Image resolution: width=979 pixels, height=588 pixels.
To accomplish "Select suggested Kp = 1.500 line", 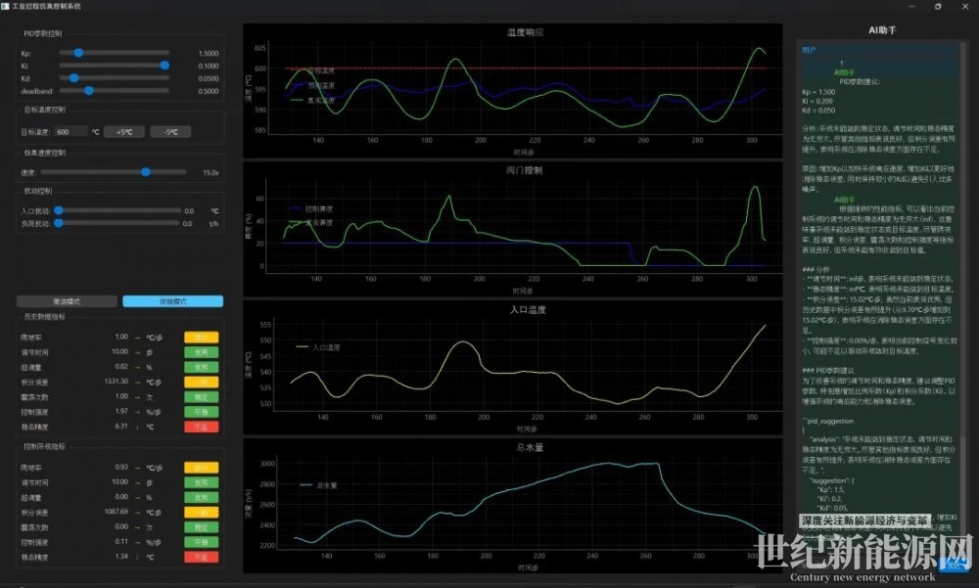I will [x=818, y=92].
